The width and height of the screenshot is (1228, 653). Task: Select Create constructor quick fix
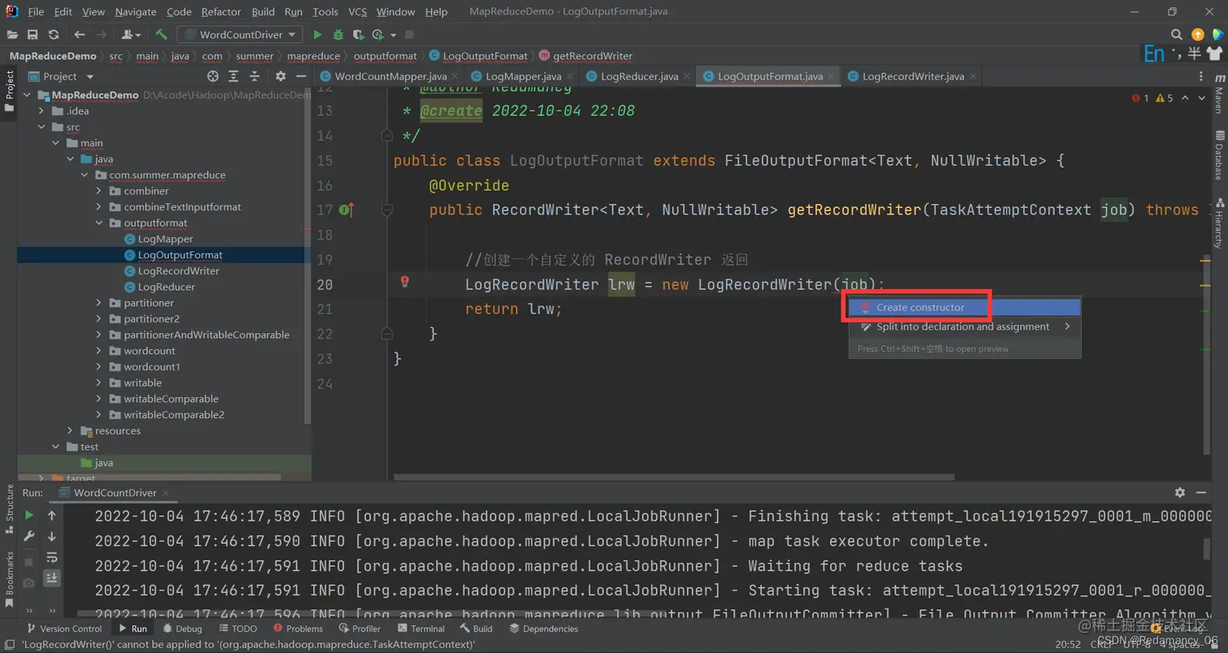964,308
